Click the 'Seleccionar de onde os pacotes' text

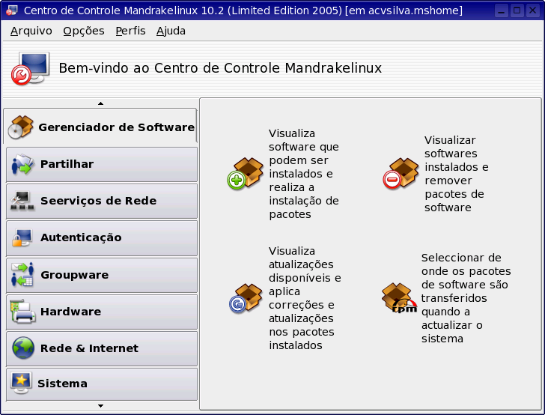pos(466,298)
